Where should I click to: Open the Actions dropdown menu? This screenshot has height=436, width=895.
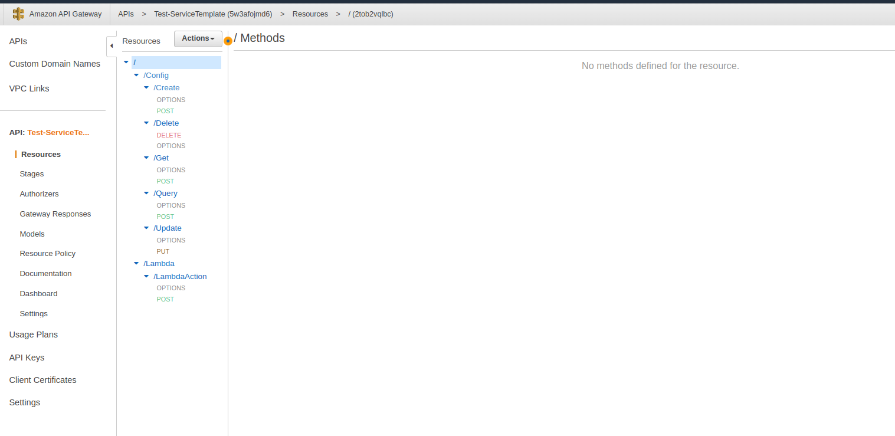coord(198,38)
